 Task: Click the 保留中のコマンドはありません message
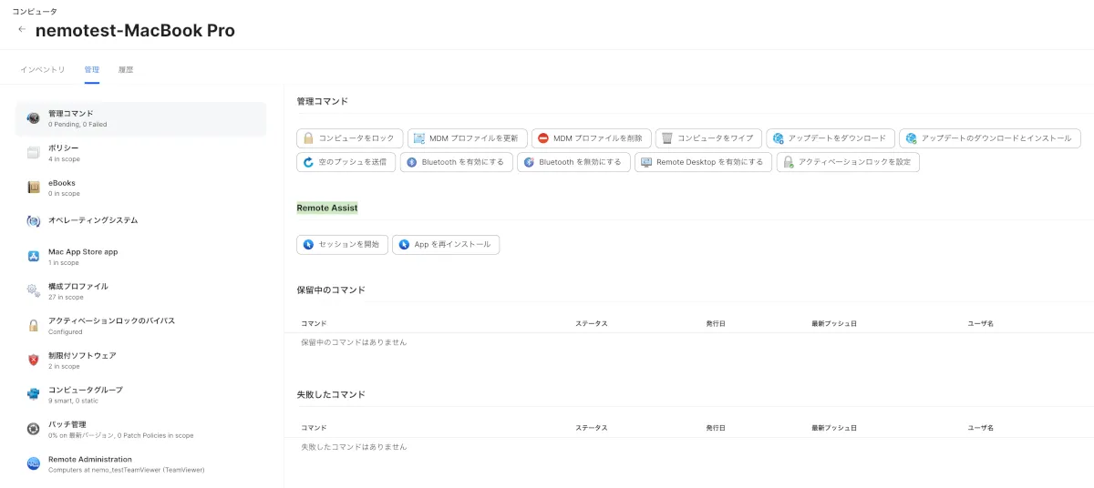[x=354, y=342]
